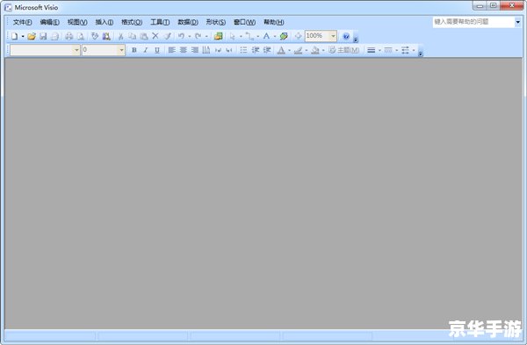This screenshot has width=527, height=345.
Task: Click the decrease indent icon
Action: (256, 50)
